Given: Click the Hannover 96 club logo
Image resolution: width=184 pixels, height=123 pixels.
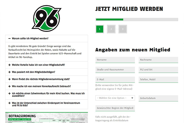Looking at the screenshot, I should [46, 18].
